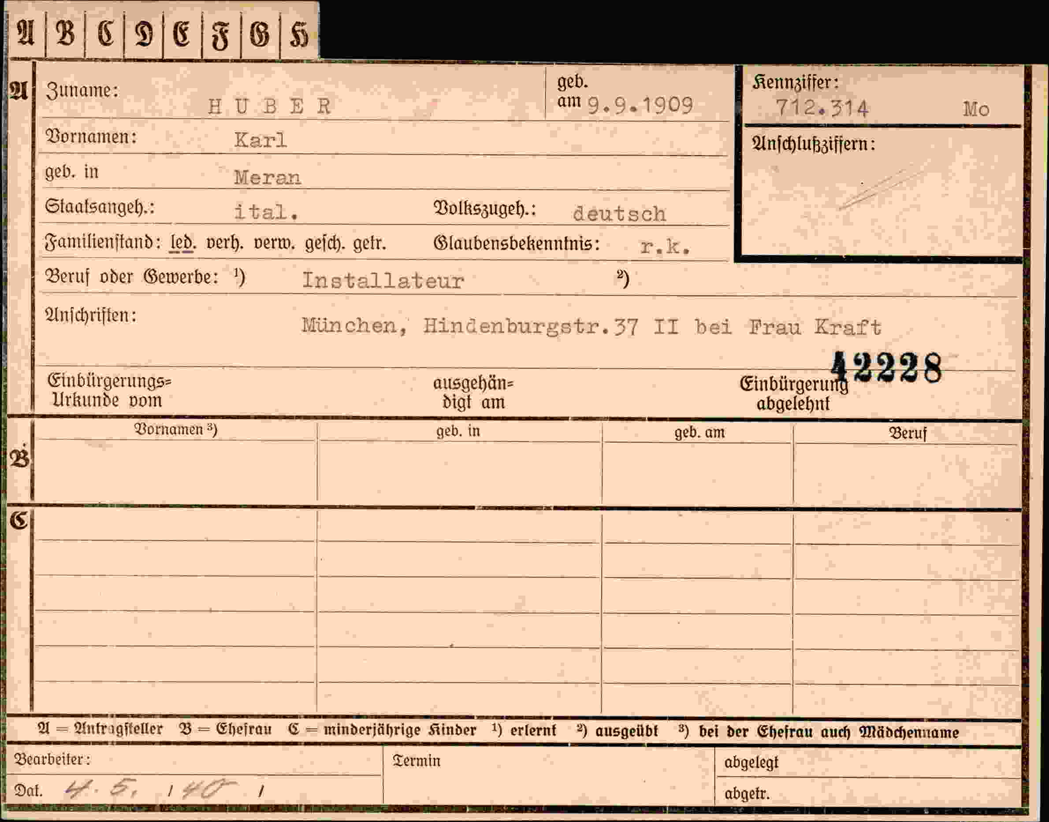Screen dimensions: 1049x822
Task: Click the abgetr. label
Action: pyautogui.click(x=747, y=793)
